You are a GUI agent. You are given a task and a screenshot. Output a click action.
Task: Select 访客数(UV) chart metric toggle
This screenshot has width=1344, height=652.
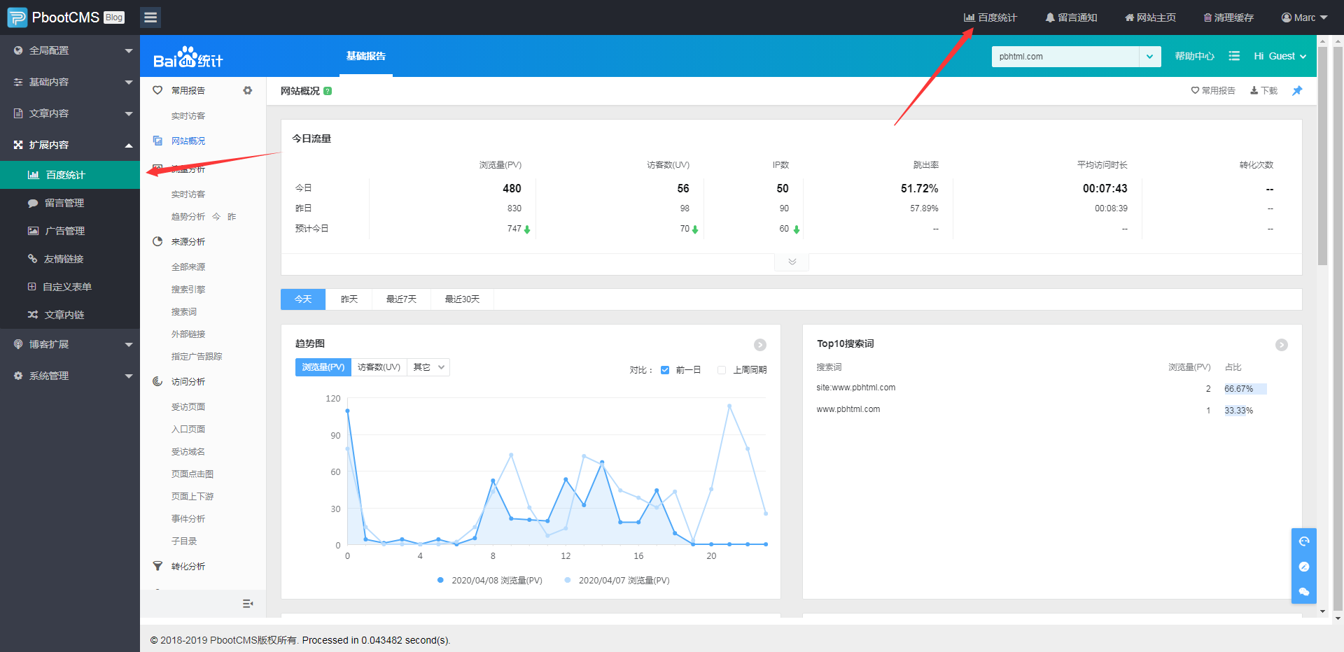(x=379, y=367)
